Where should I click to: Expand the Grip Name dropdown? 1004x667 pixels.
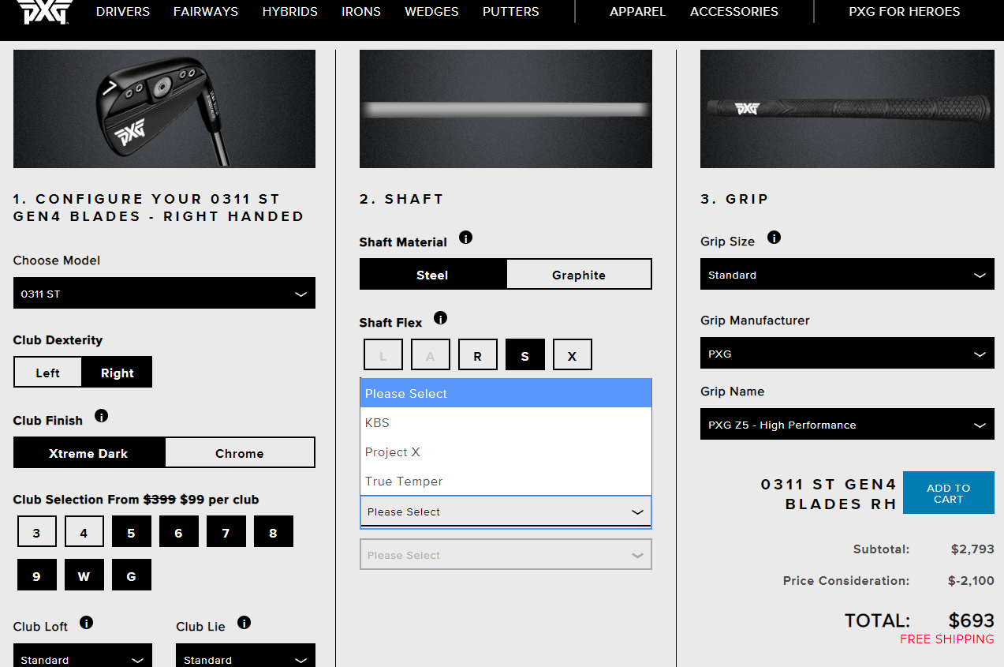tap(846, 425)
